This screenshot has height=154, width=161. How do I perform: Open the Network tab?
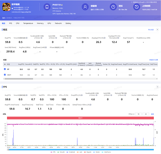58,23
